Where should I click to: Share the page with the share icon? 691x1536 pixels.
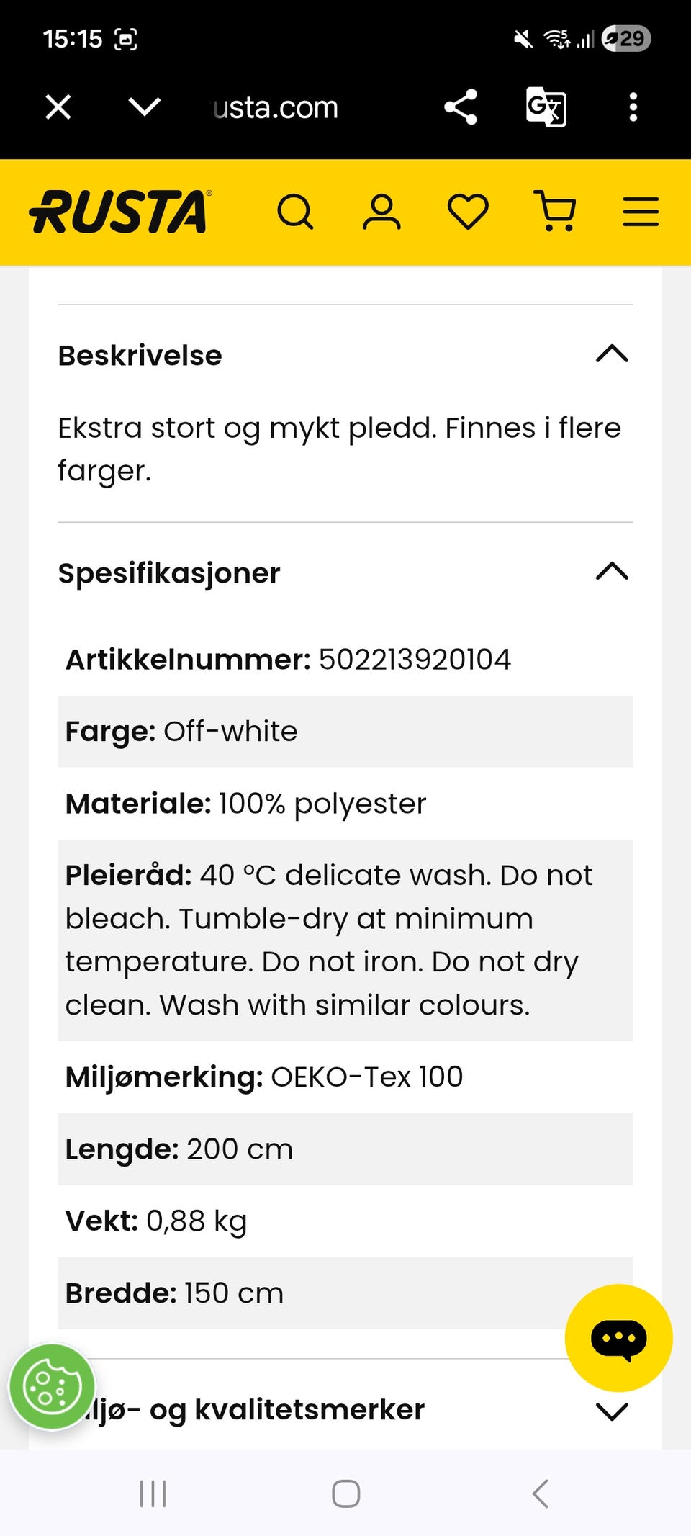[461, 107]
